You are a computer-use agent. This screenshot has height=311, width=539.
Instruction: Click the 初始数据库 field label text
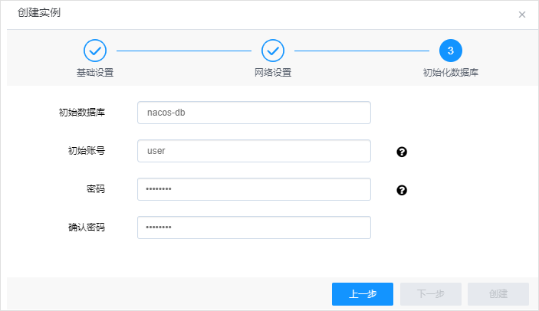[x=82, y=113]
